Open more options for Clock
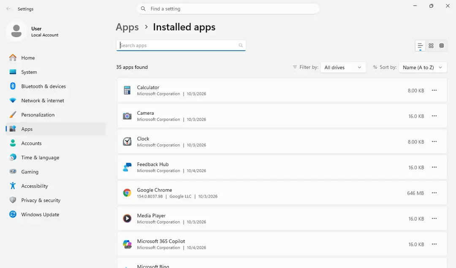The width and height of the screenshot is (456, 268). tap(434, 141)
